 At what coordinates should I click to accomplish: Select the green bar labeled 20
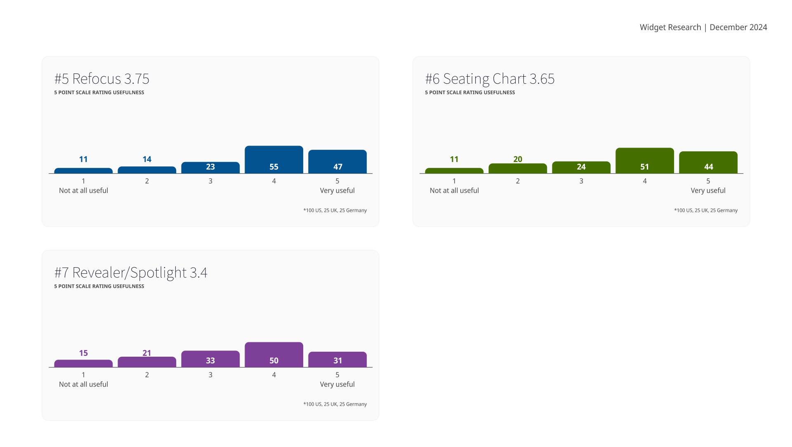[x=518, y=169]
